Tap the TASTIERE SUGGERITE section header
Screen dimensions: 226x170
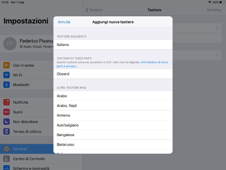point(71,36)
